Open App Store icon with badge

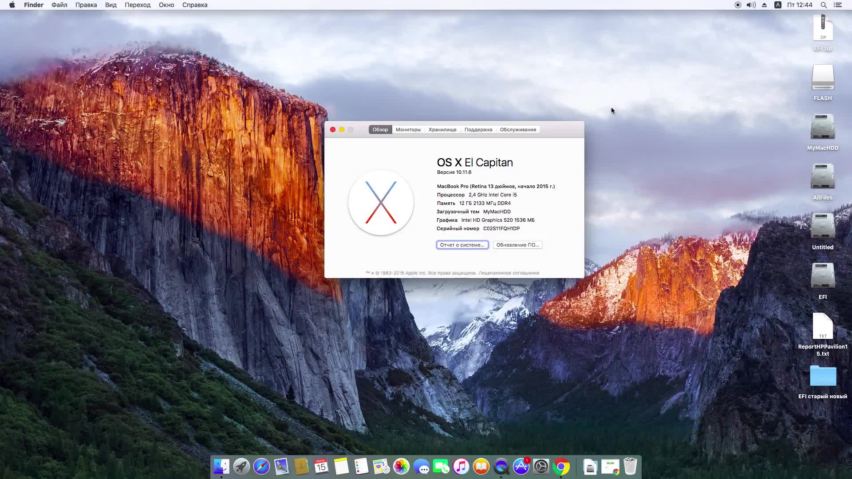(521, 467)
